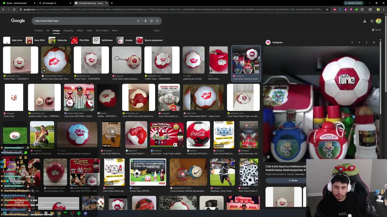Viewport: 387px width, 217px height.
Task: Show previous image in preview panel
Action: click(x=352, y=42)
